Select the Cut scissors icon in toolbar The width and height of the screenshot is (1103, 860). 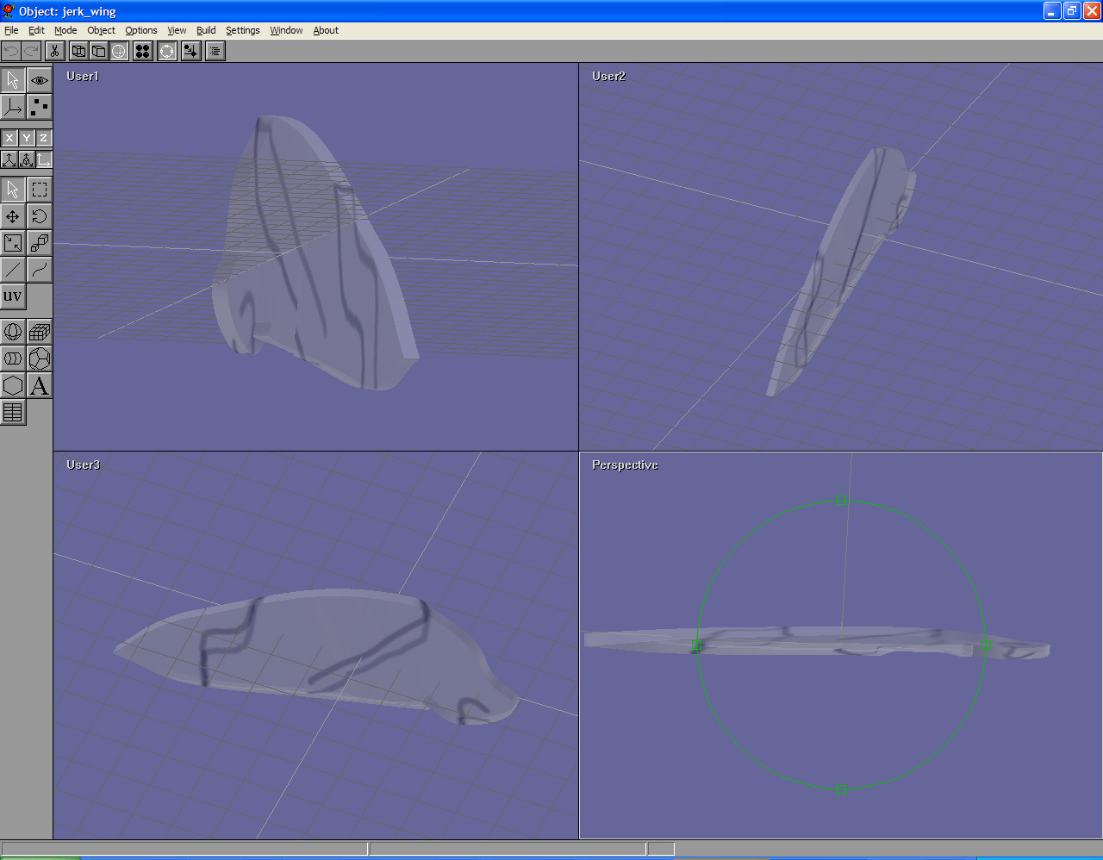click(54, 52)
